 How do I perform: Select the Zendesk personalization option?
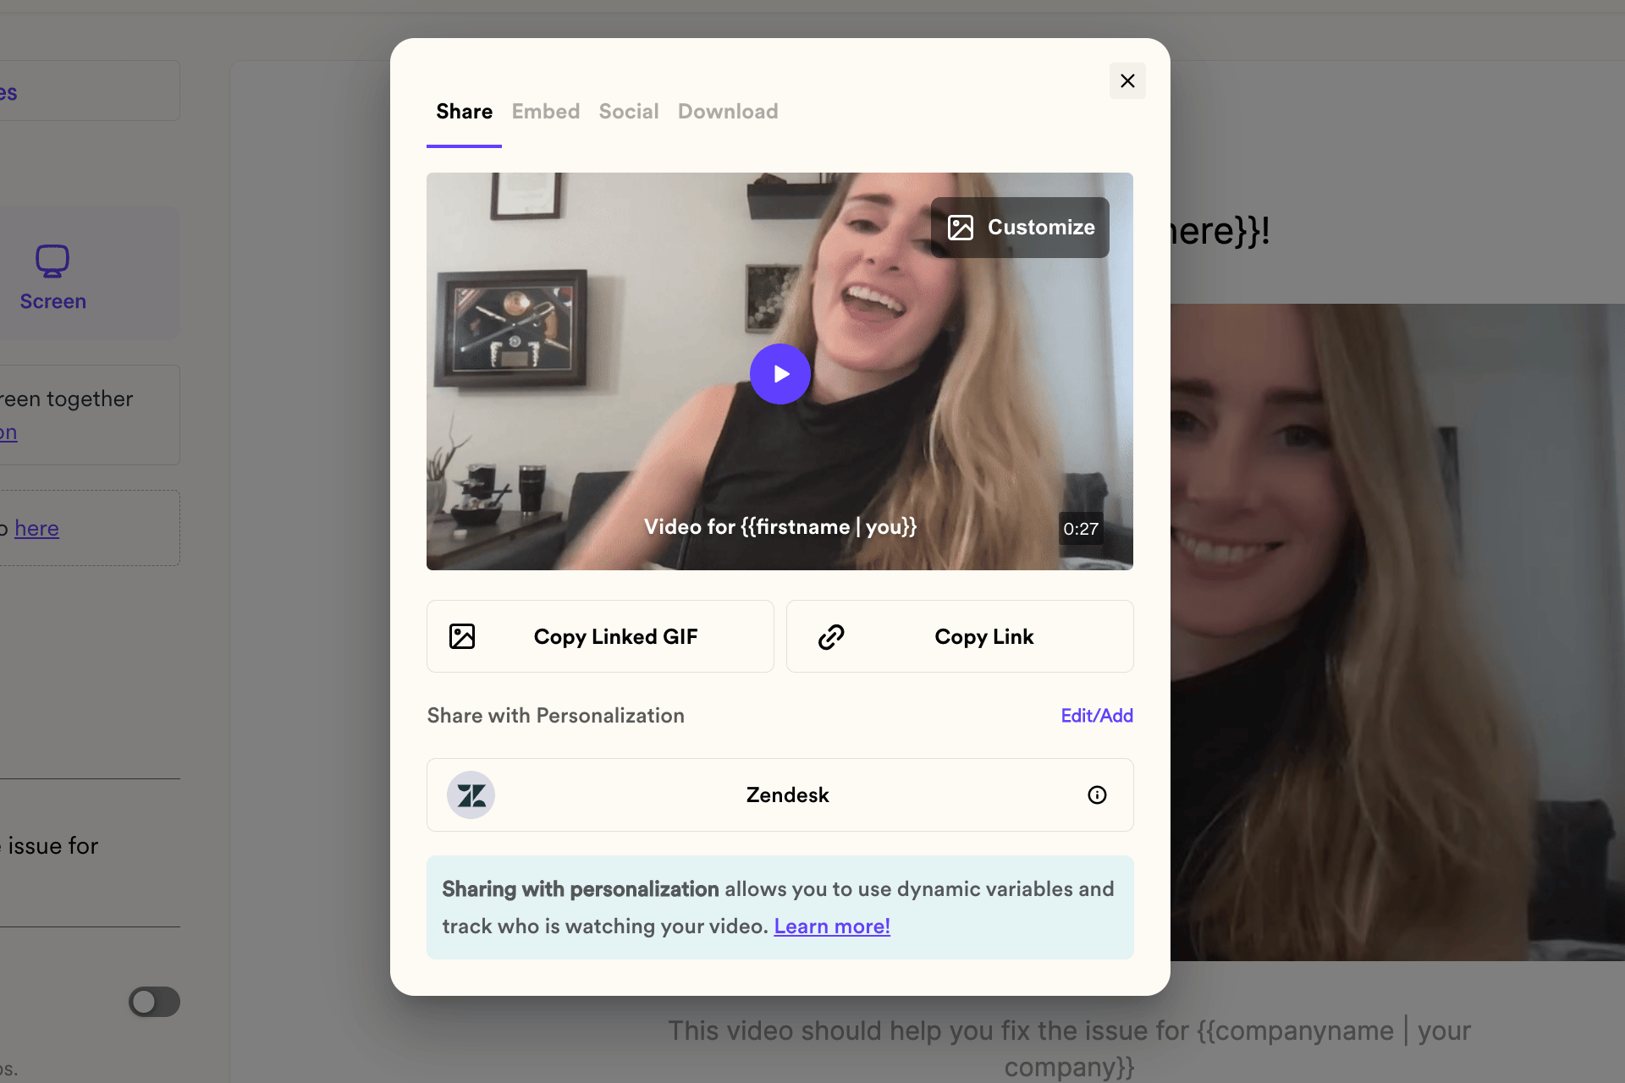[780, 795]
